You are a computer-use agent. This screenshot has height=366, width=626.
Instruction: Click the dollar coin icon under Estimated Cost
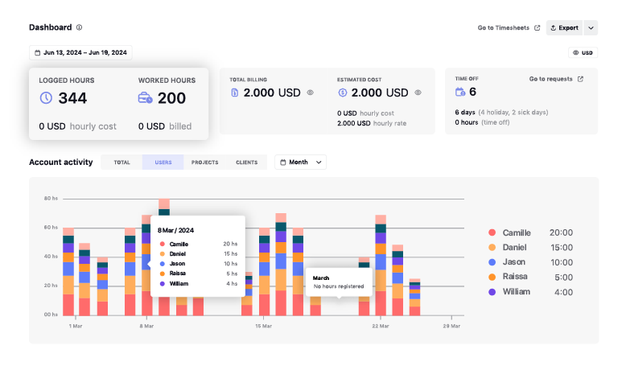tap(343, 93)
